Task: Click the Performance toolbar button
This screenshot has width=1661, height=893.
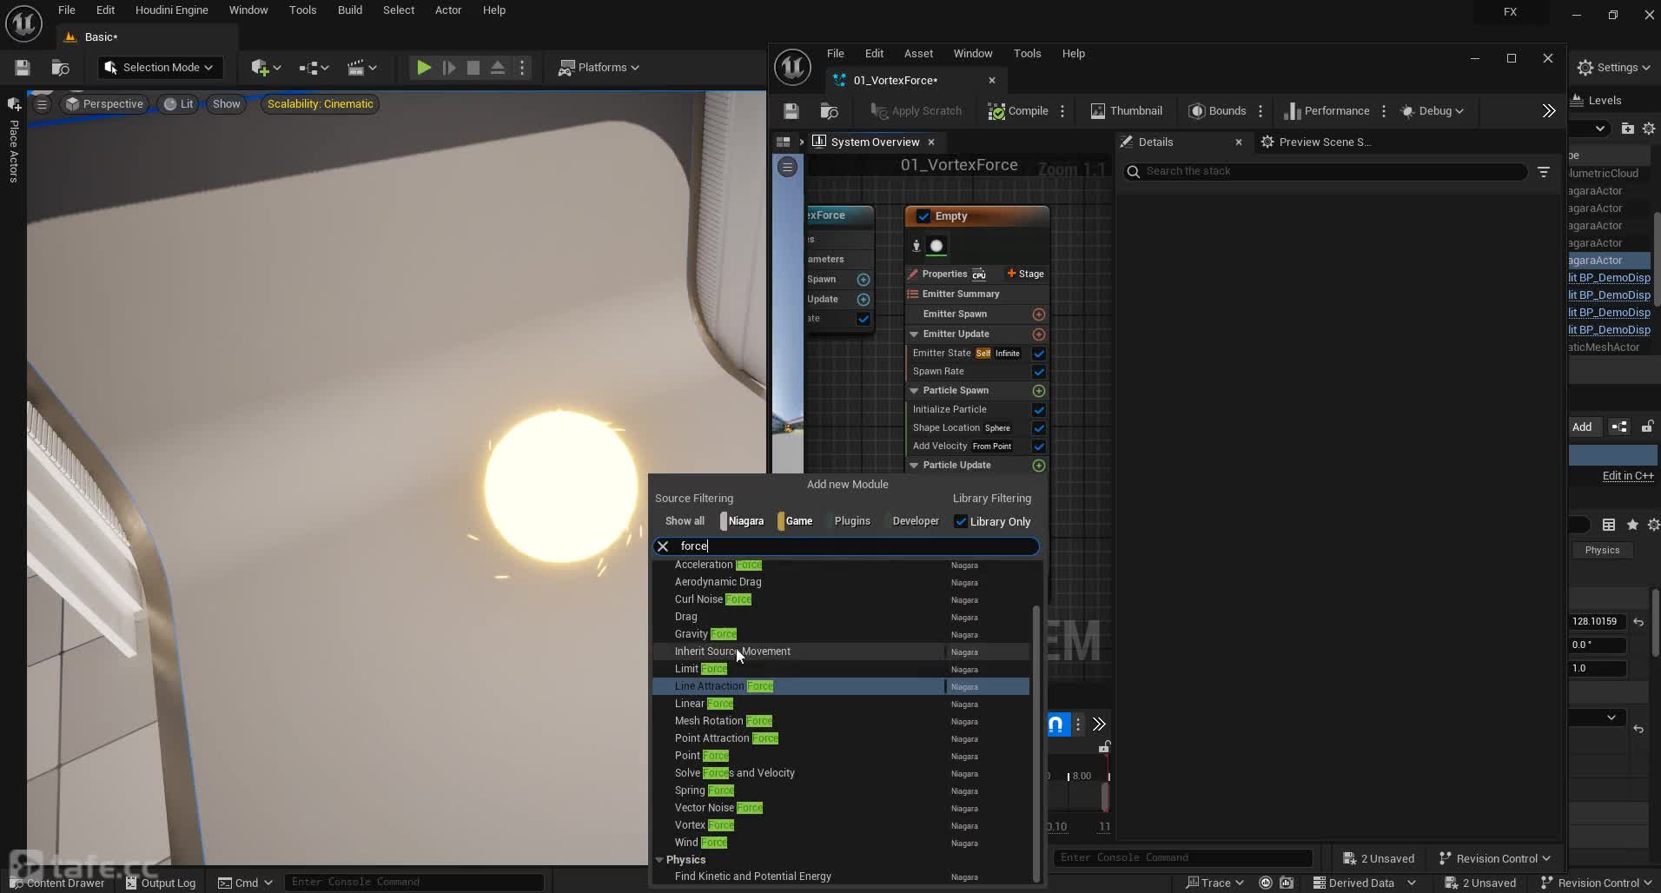Action: click(x=1327, y=111)
